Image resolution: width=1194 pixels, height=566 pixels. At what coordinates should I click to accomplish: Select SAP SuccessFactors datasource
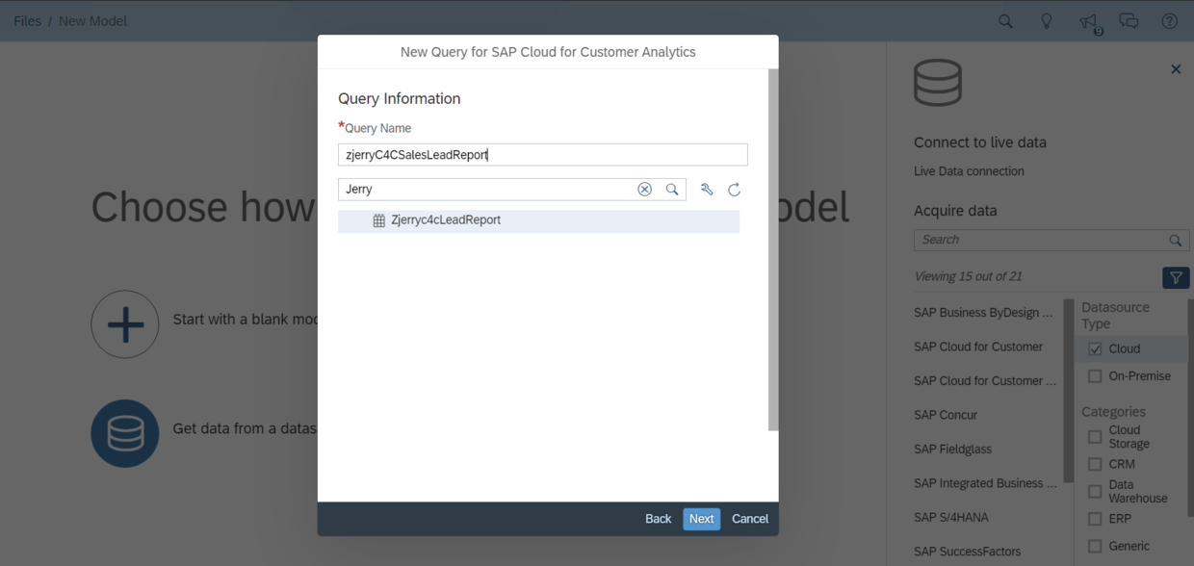[x=967, y=552]
